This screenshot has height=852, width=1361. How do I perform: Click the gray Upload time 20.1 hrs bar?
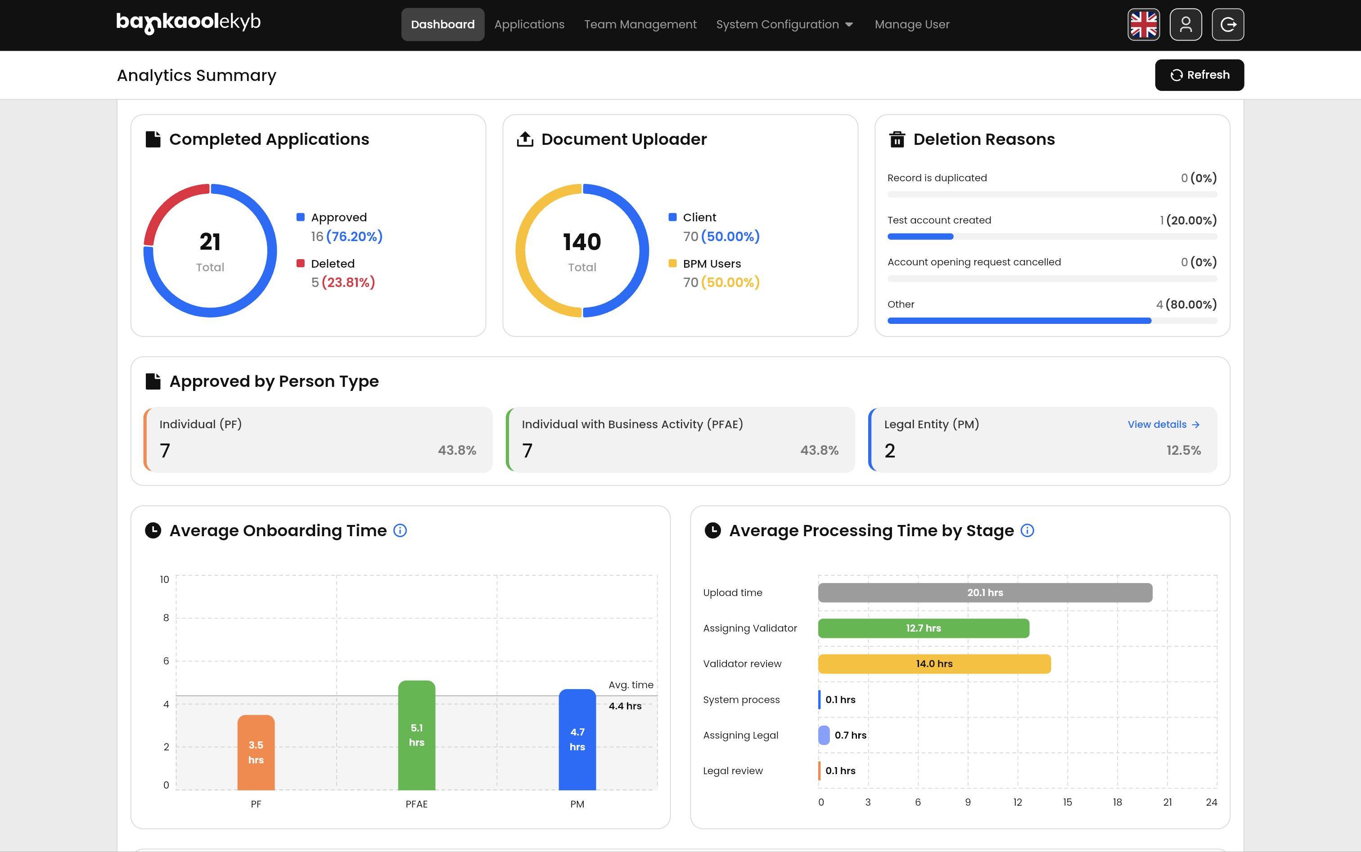(985, 593)
